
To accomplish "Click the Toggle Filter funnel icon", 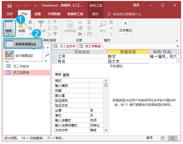I will click(55, 34).
